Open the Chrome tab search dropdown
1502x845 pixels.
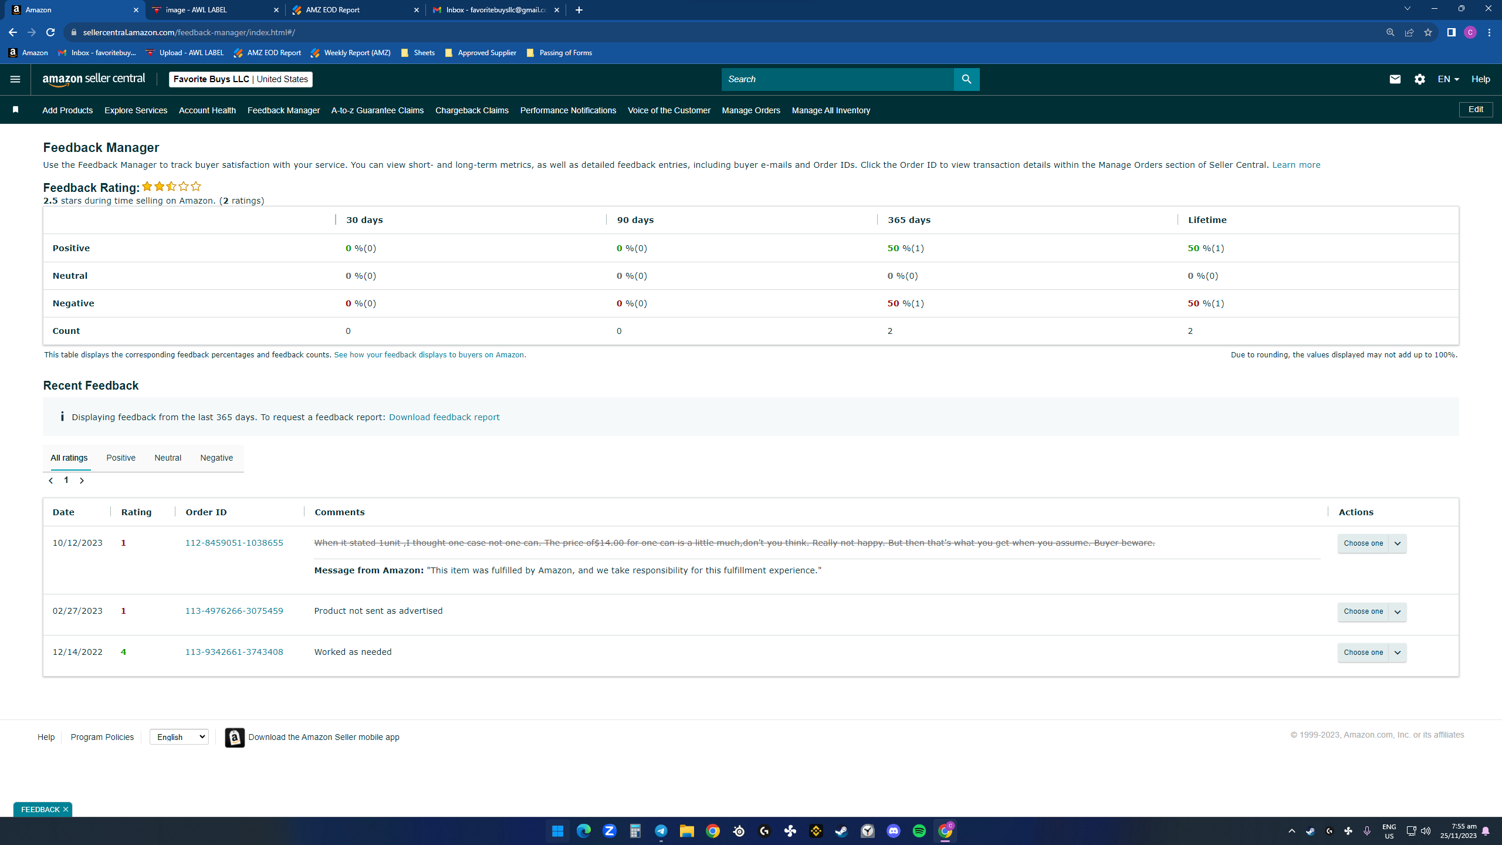point(1407,9)
